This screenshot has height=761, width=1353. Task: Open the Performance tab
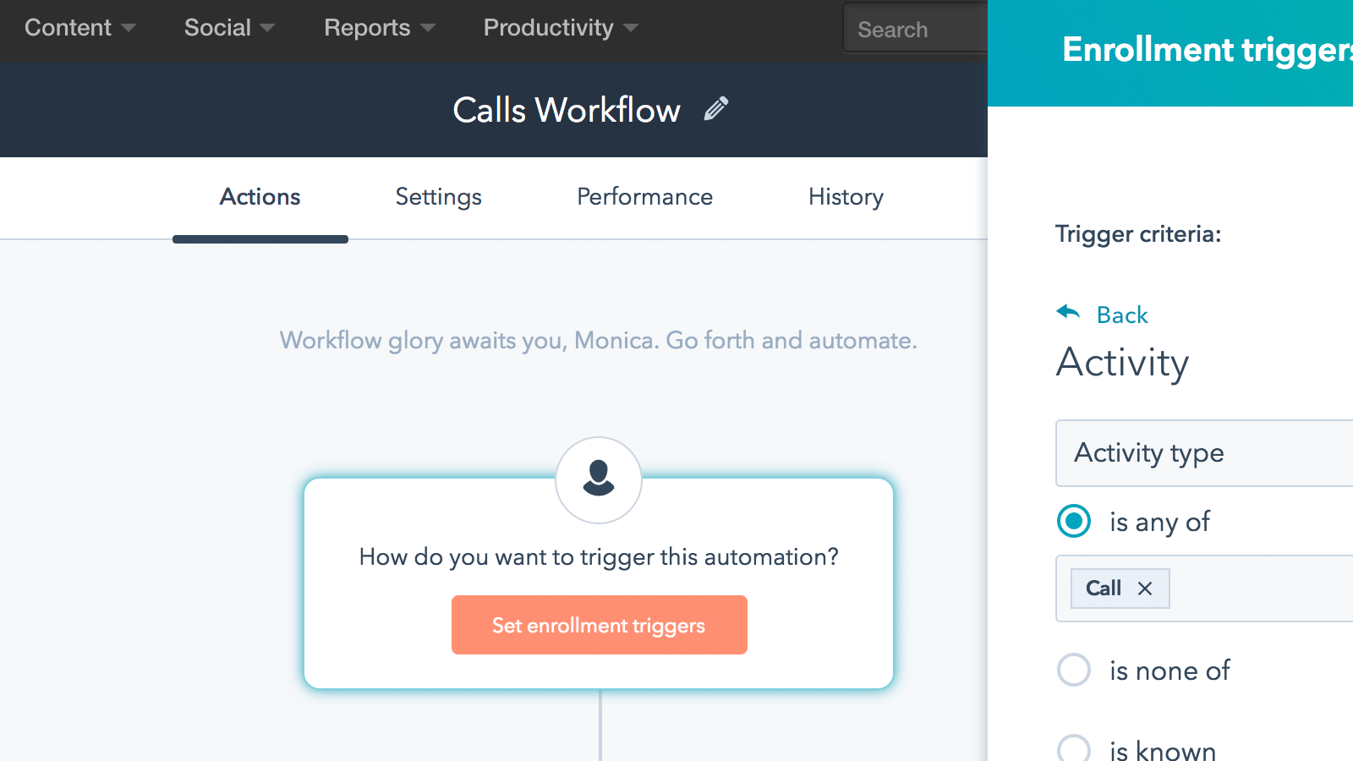(x=644, y=197)
